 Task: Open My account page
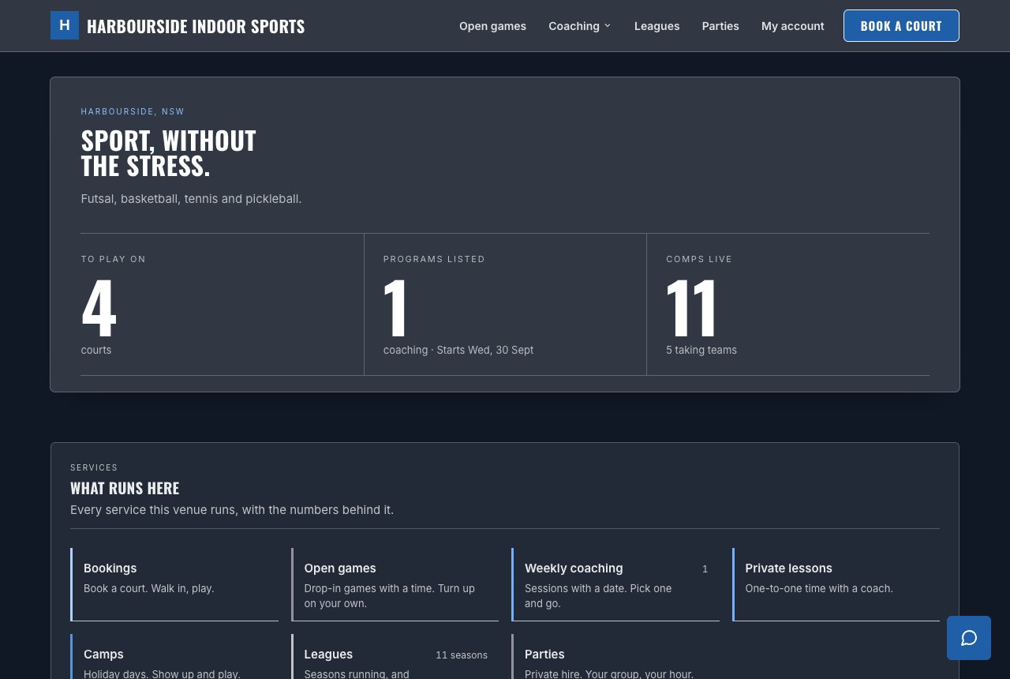pos(793,26)
